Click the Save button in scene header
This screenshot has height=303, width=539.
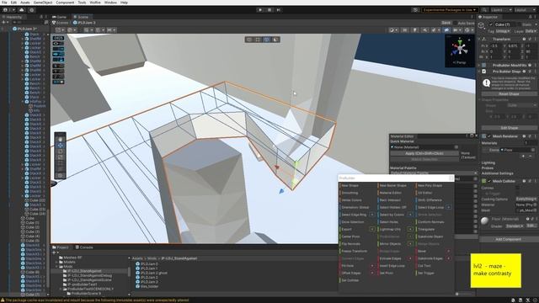446,23
